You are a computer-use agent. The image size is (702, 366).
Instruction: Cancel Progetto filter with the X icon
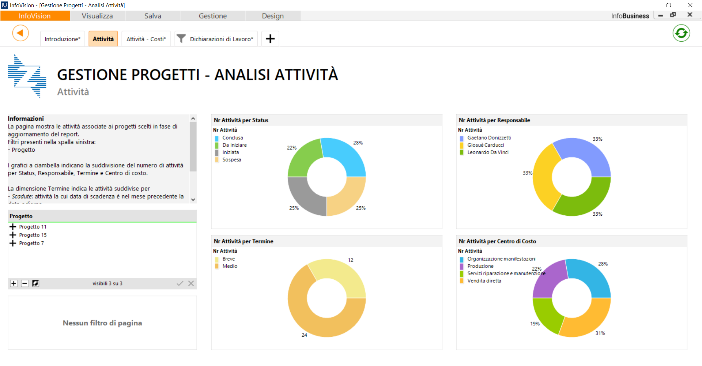[x=191, y=283]
